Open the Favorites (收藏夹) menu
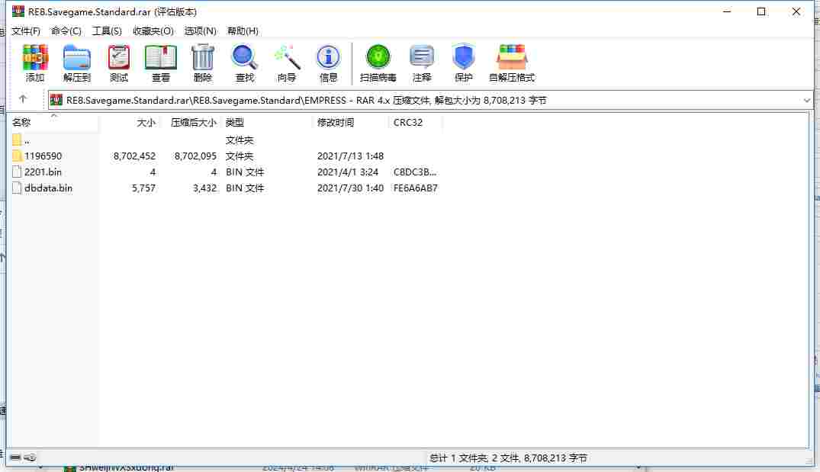Image resolution: width=820 pixels, height=472 pixels. [x=153, y=31]
